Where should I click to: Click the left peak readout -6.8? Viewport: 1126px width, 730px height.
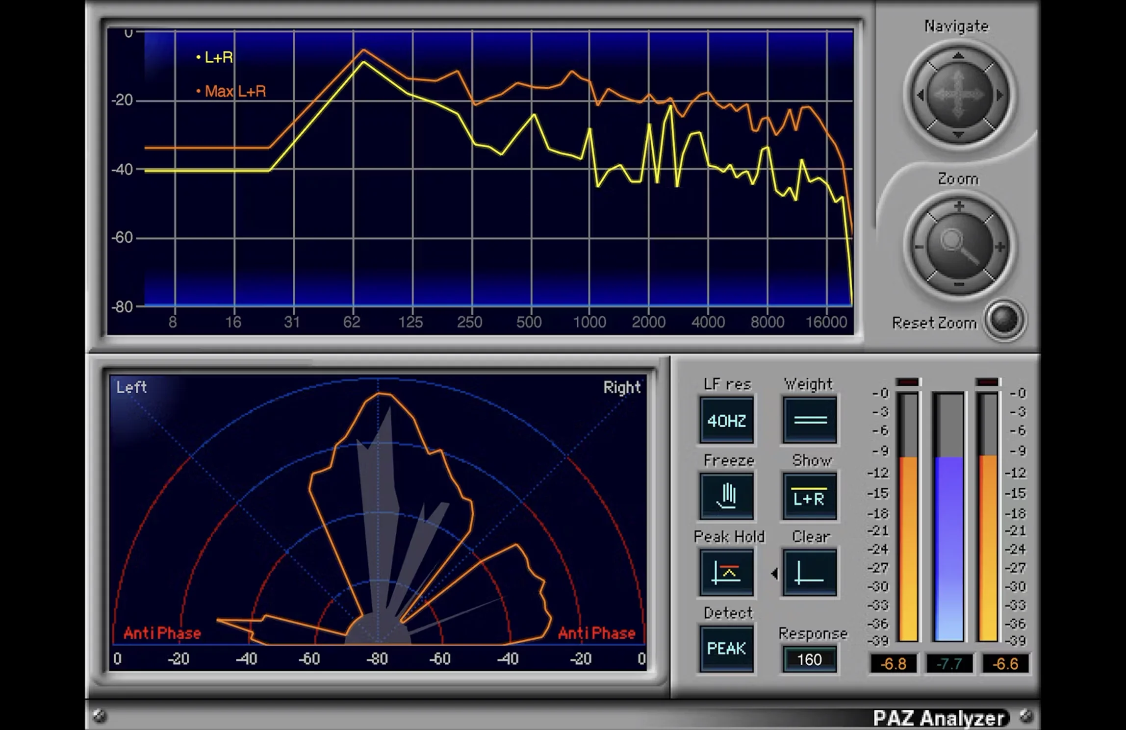point(893,664)
